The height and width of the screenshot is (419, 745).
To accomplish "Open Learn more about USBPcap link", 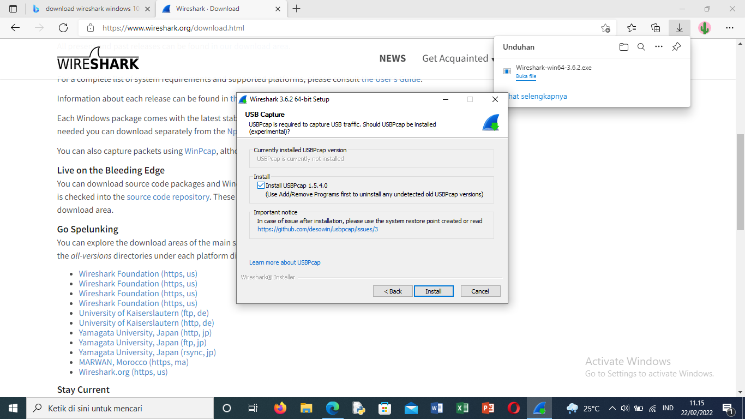I will (285, 262).
